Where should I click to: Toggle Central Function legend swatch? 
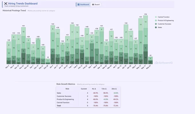156,17
